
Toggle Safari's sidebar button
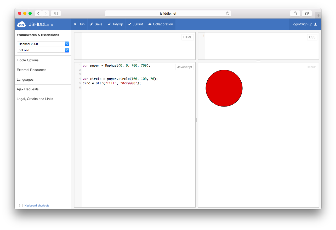click(56, 13)
